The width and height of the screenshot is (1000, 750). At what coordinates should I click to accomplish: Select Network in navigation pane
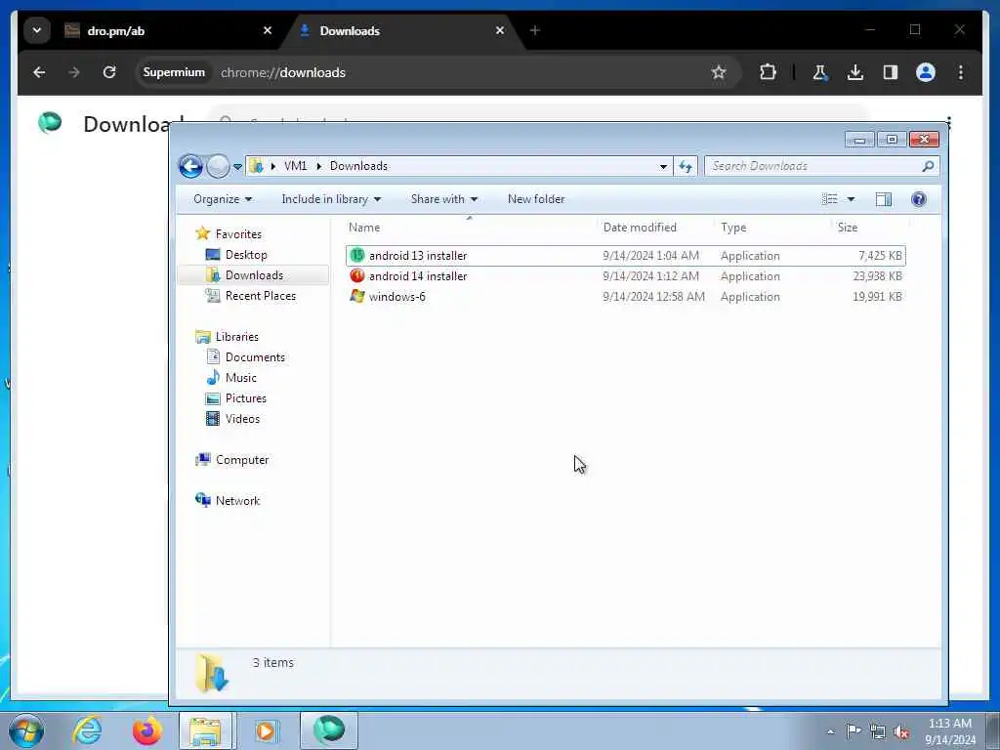click(x=237, y=501)
